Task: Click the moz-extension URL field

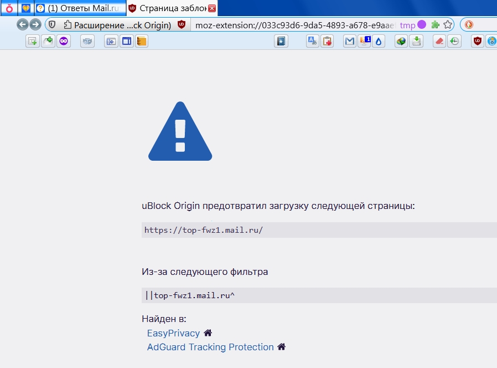Action: [294, 25]
